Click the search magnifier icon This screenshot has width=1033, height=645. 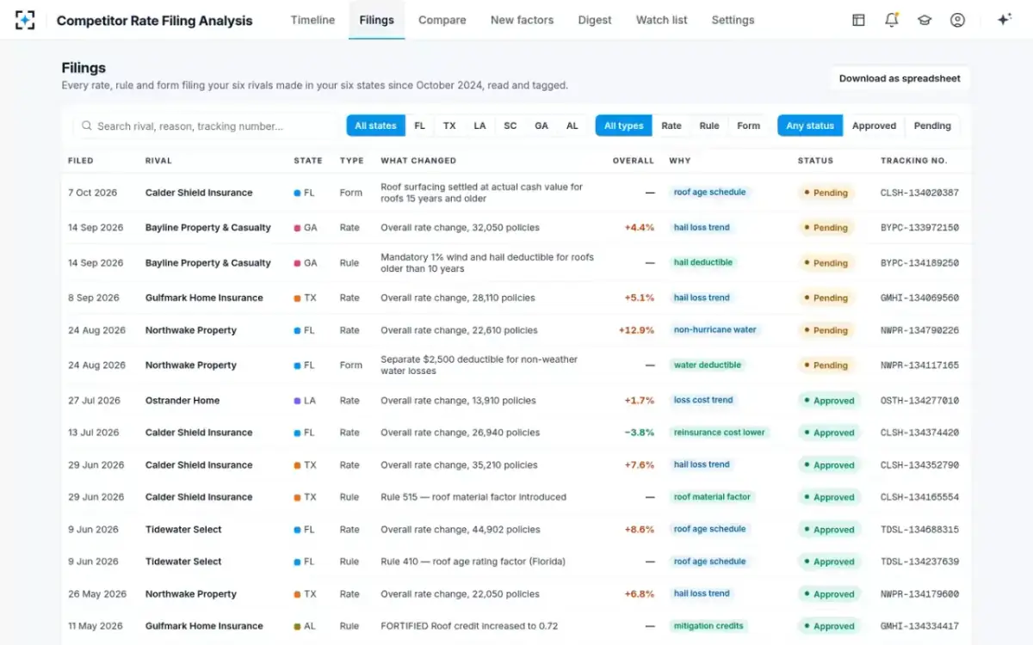(87, 126)
